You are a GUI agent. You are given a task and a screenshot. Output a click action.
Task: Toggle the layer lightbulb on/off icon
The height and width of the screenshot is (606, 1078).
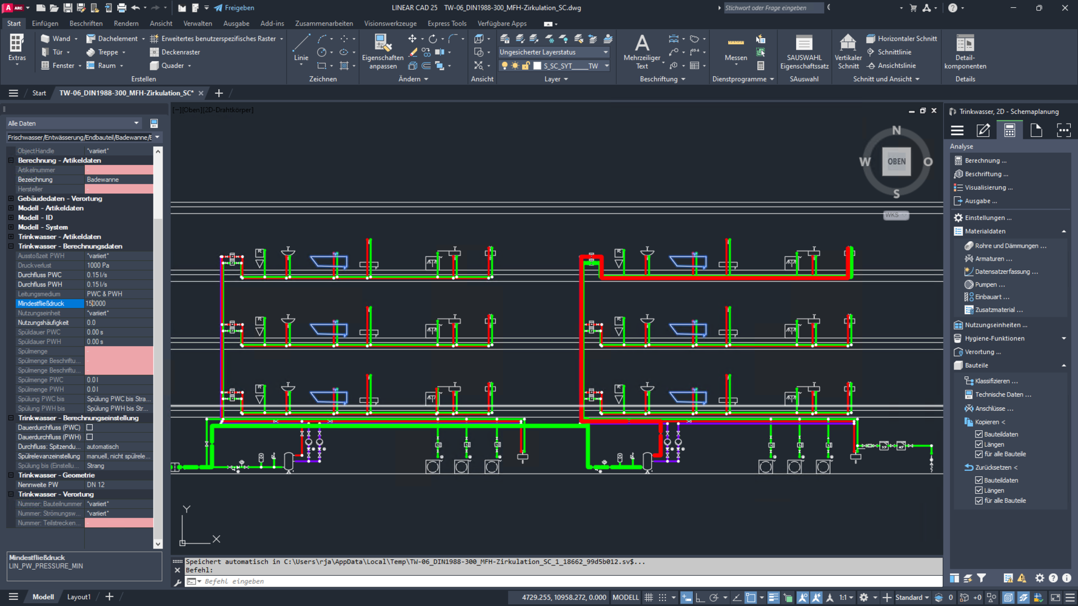(x=504, y=66)
